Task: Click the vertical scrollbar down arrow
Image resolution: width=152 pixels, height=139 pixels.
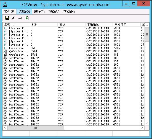Action: 147,123
